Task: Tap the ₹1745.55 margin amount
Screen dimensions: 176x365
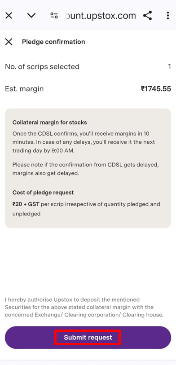Action: tap(156, 89)
